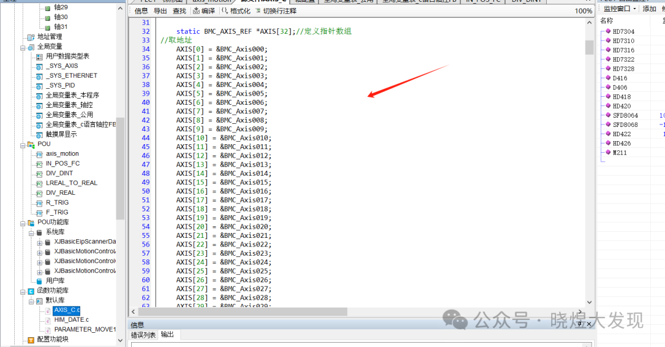Click code line 32 static declaration
Screen dimensions: 665x347
(x=264, y=31)
